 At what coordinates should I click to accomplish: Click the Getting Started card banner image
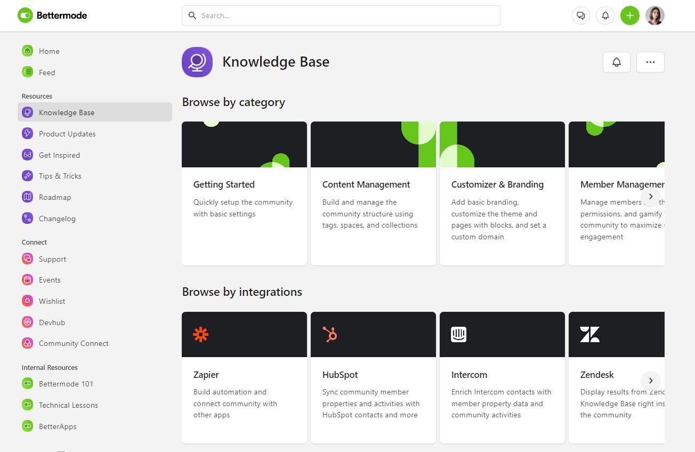(244, 144)
